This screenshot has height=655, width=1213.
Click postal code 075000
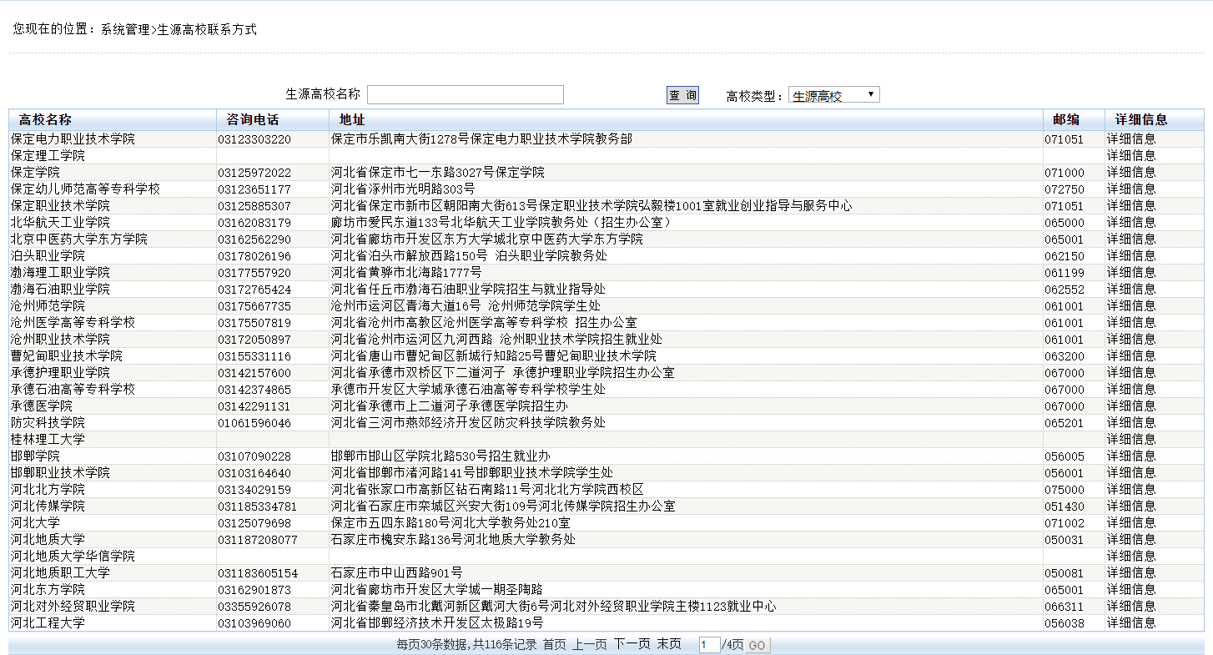click(1065, 490)
